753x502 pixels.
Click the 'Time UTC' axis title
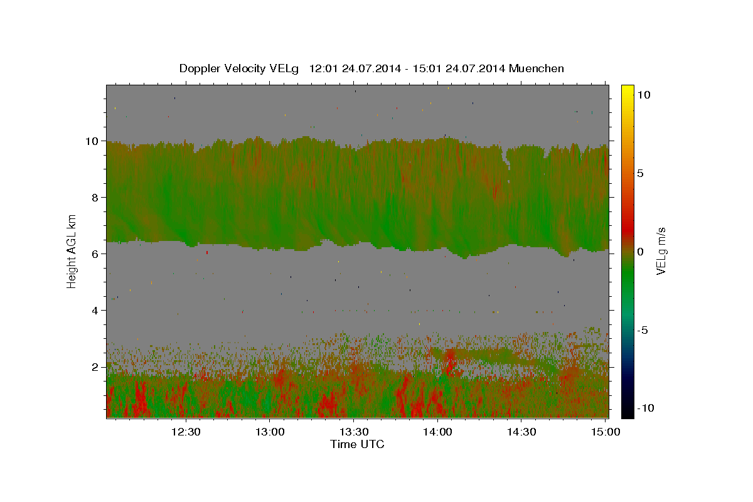(357, 444)
